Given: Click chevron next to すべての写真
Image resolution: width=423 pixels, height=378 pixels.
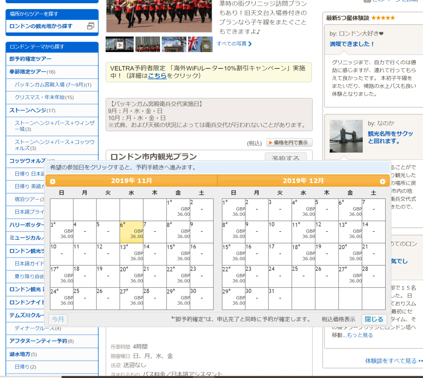Looking at the screenshot, I should coord(250,44).
